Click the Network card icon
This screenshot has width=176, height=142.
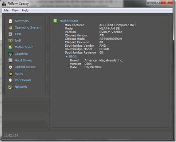tap(10, 87)
